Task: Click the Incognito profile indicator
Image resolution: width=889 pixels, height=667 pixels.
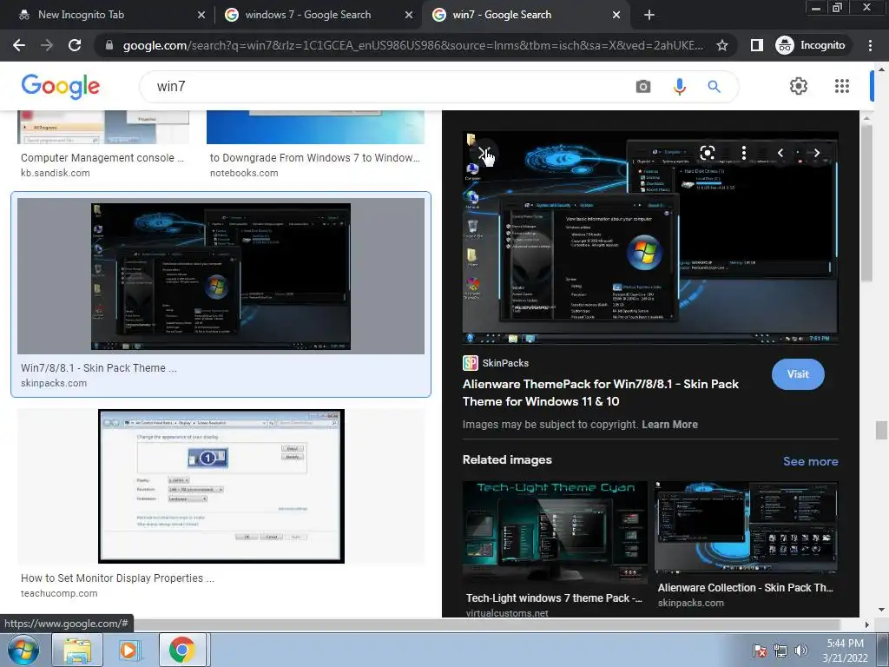Action: point(812,45)
